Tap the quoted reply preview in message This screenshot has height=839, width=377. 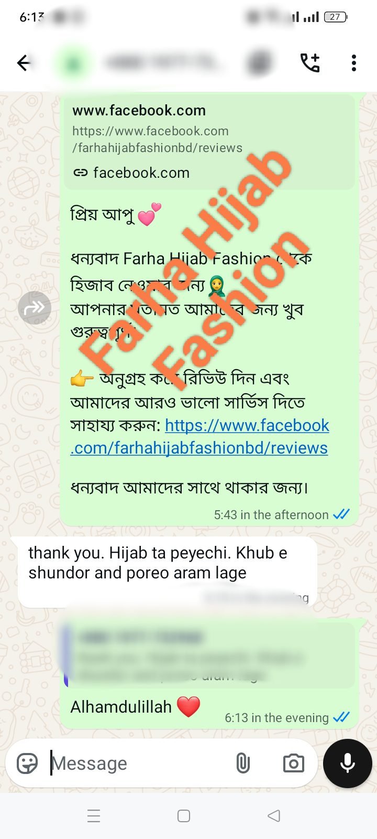209,655
